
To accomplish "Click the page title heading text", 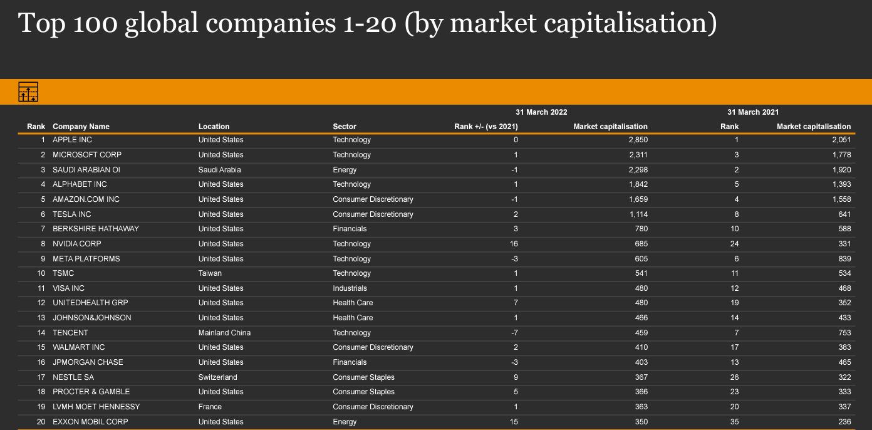I will click(x=367, y=24).
